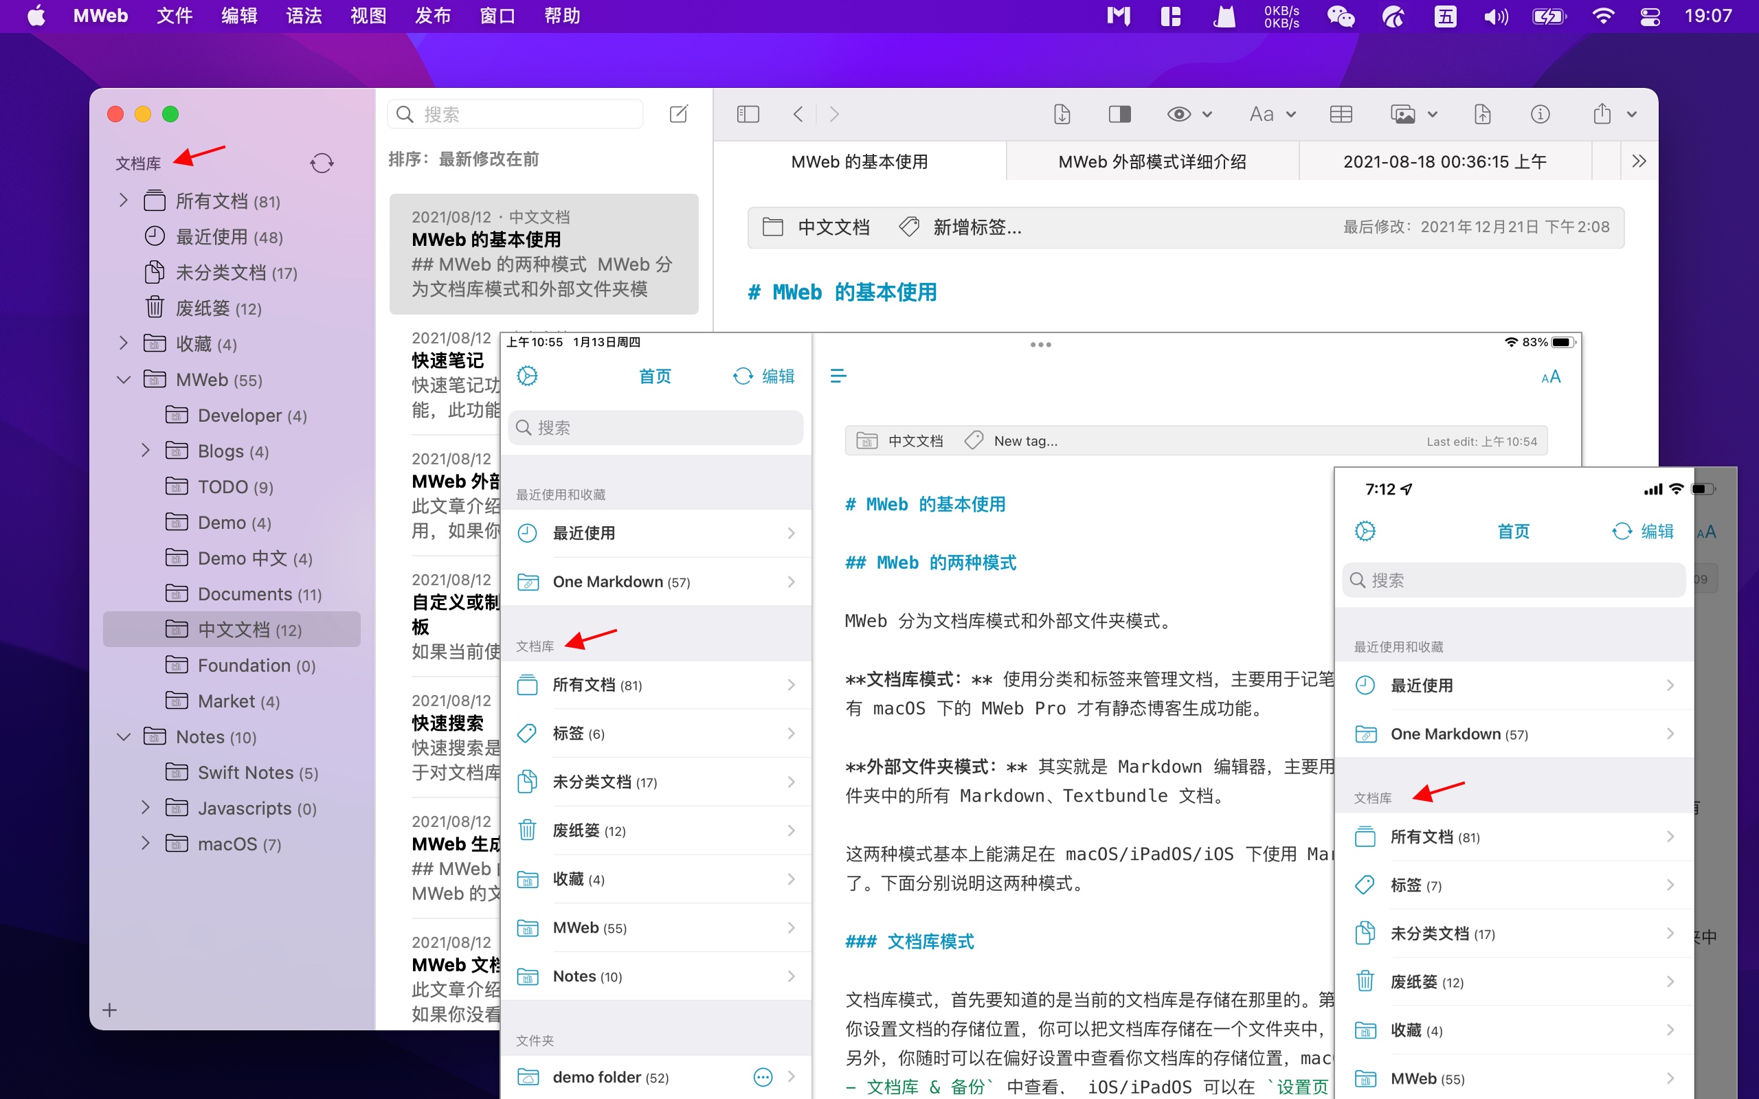This screenshot has height=1099, width=1759.
Task: Click the document info icon
Action: [1540, 114]
